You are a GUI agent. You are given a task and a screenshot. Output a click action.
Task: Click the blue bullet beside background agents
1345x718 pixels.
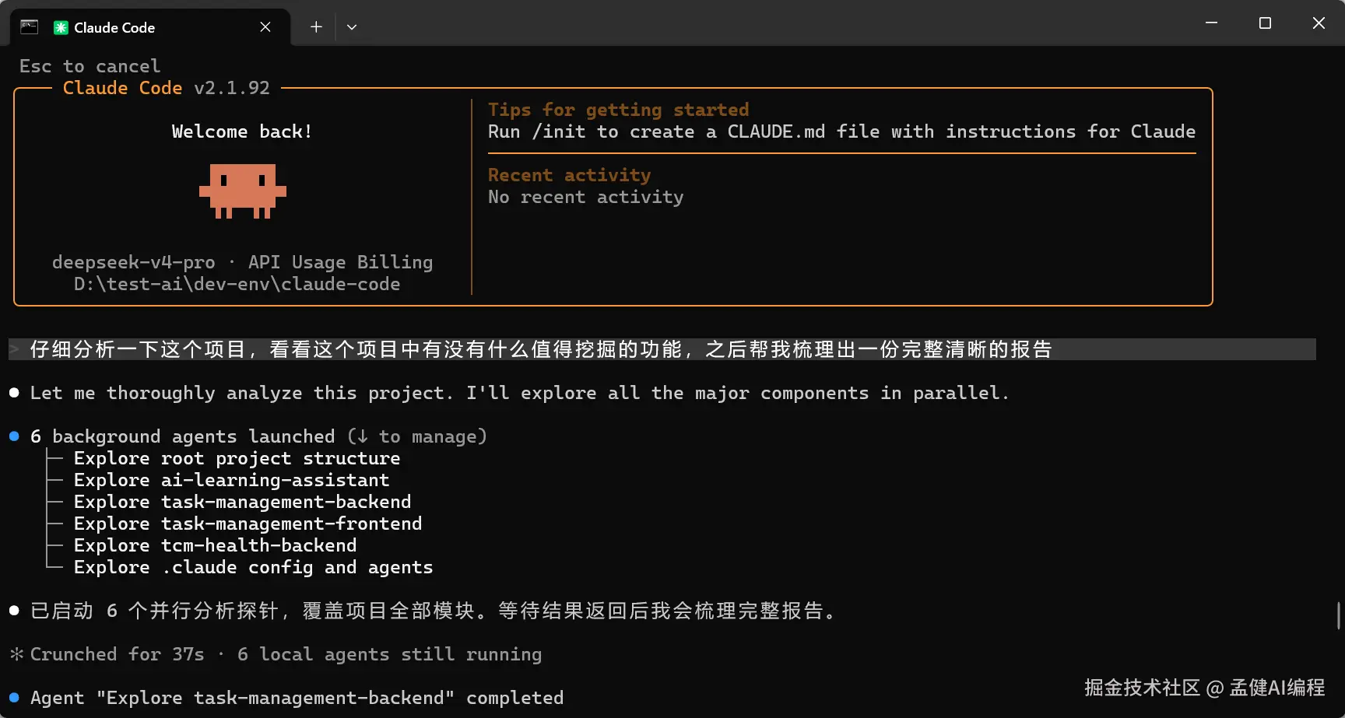point(14,436)
